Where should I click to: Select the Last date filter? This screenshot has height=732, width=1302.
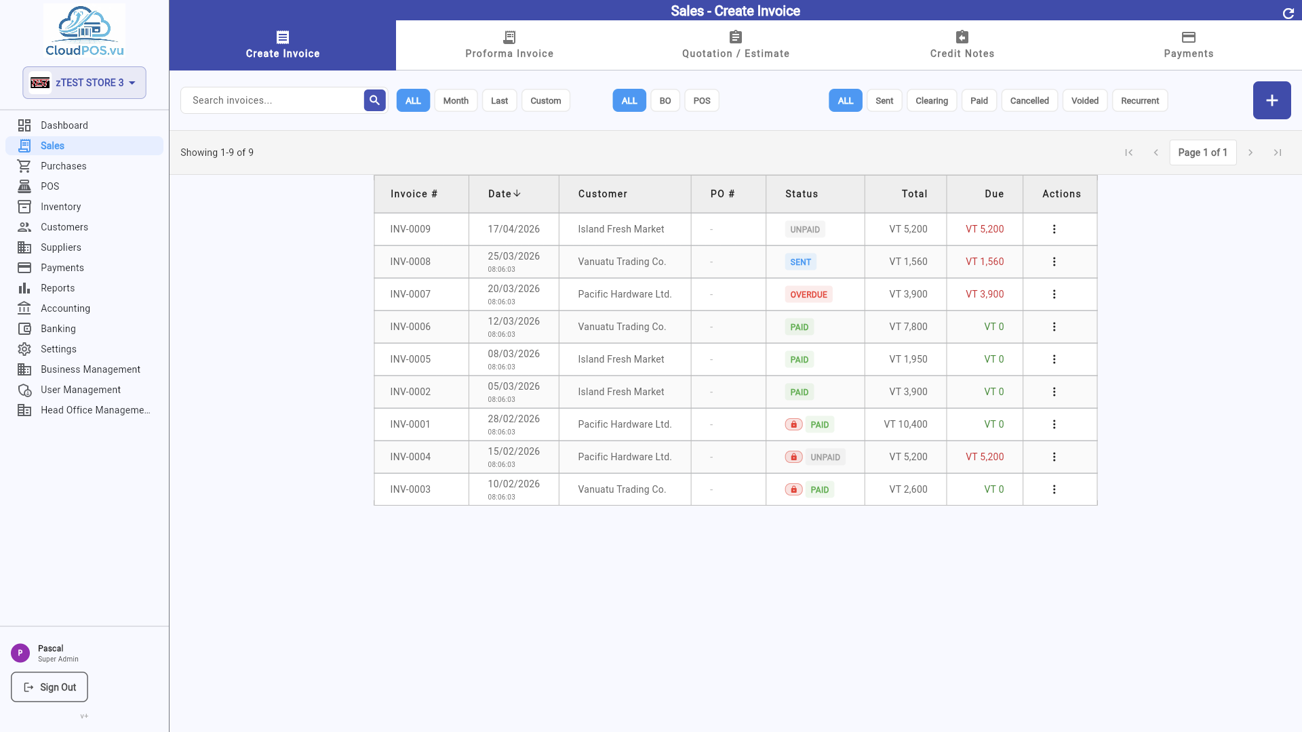(500, 100)
